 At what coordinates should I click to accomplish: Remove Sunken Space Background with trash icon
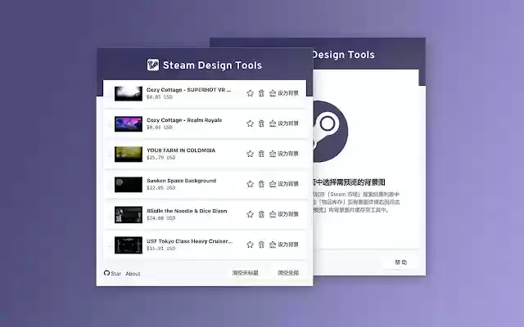(x=261, y=184)
